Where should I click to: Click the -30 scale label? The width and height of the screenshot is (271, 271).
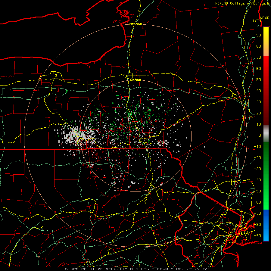pos(257,169)
